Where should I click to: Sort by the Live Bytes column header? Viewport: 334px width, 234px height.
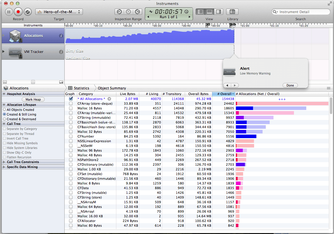[127, 94]
